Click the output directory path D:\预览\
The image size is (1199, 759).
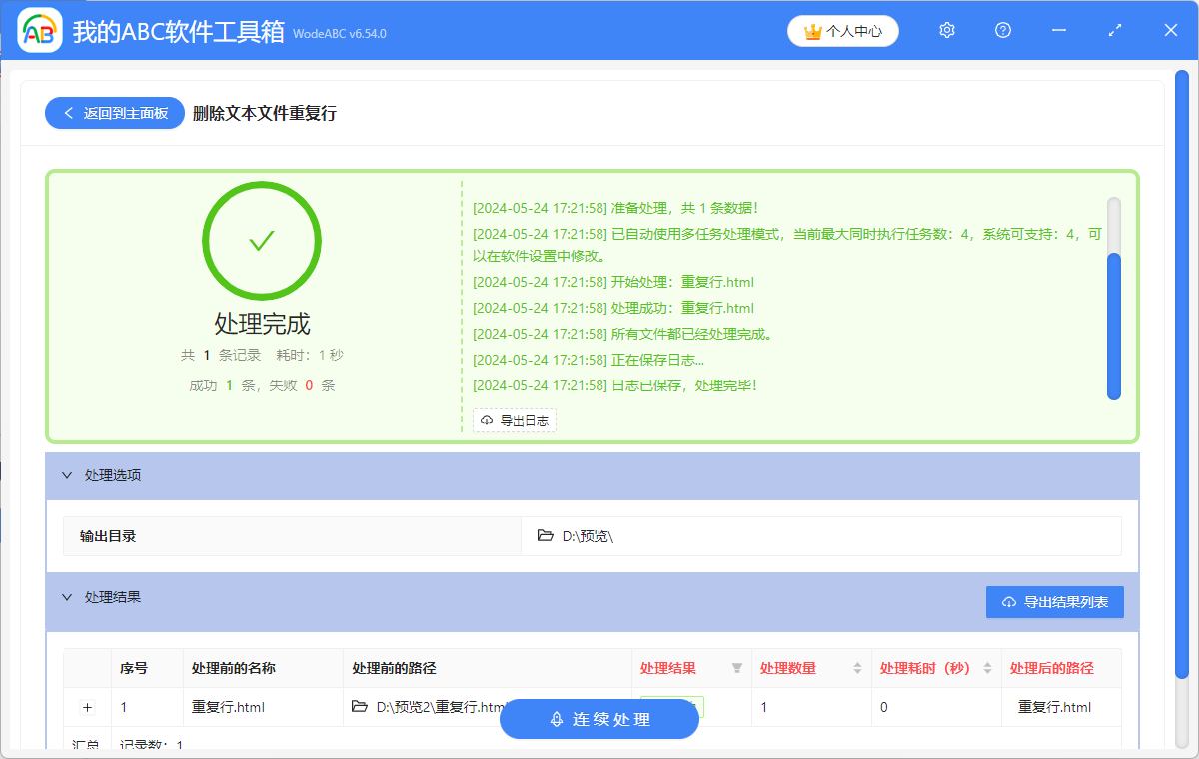pos(588,535)
